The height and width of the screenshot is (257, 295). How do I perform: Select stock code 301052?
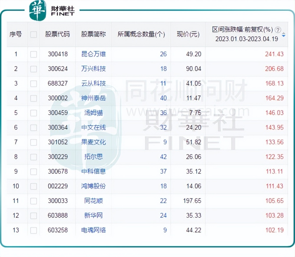58,142
